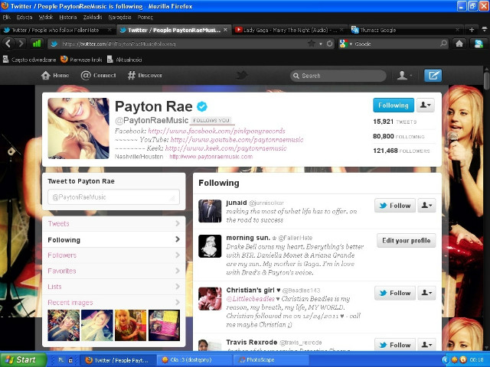Image resolution: width=490 pixels, height=367 pixels.
Task: Close the Lady Gaga YouTube tab
Action: pos(341,30)
